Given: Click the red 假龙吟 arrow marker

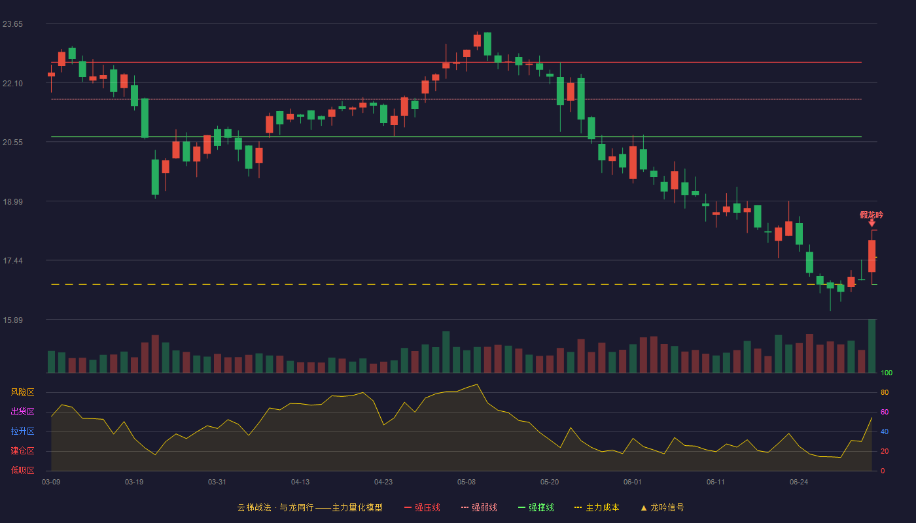Looking at the screenshot, I should (872, 223).
